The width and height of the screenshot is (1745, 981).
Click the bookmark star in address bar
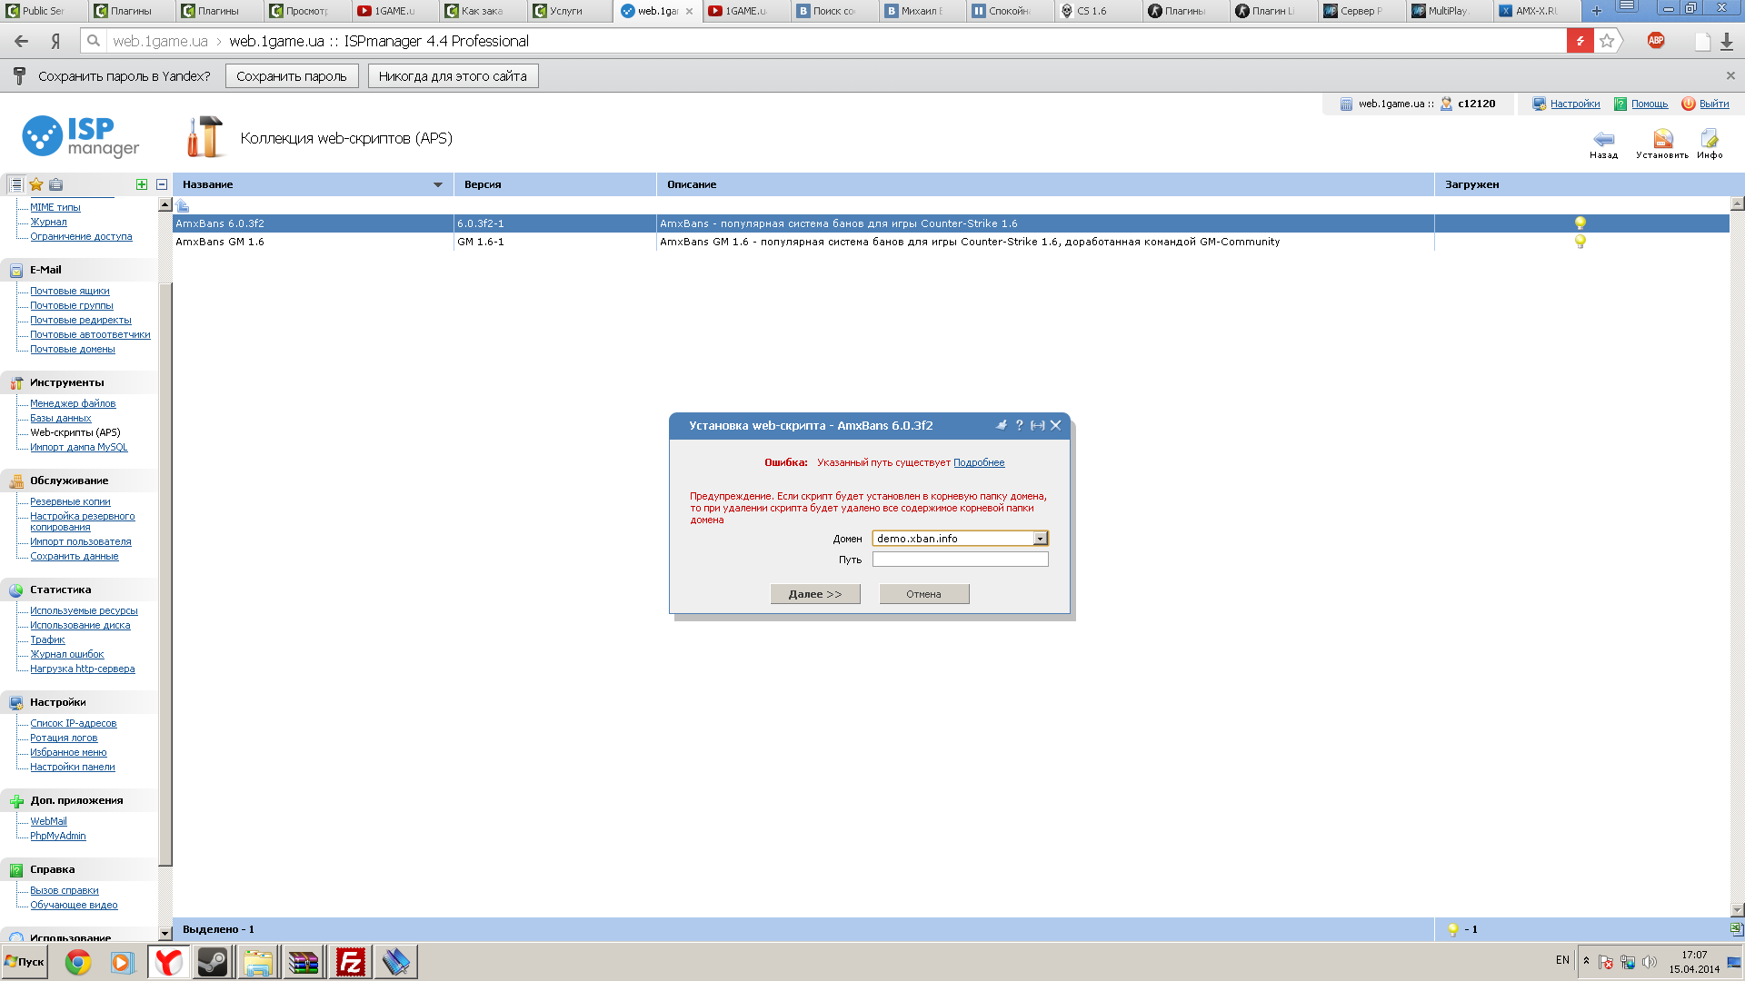pyautogui.click(x=1607, y=41)
